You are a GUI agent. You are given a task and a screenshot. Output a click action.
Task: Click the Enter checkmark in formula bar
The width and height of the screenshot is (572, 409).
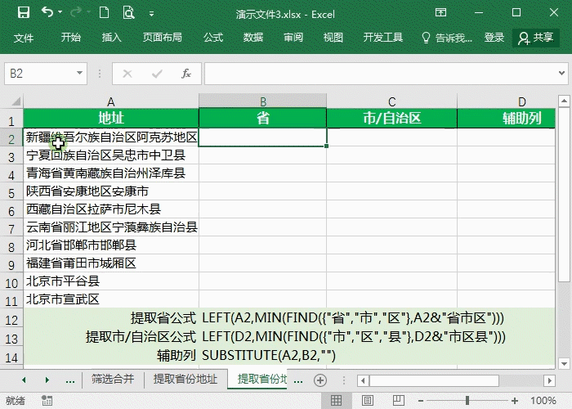157,74
